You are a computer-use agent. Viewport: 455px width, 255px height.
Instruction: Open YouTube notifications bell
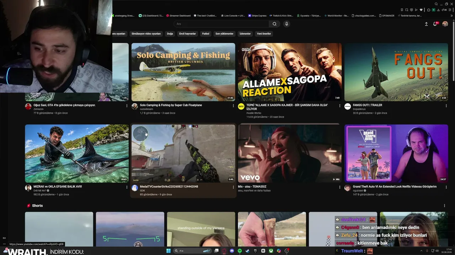click(x=435, y=24)
